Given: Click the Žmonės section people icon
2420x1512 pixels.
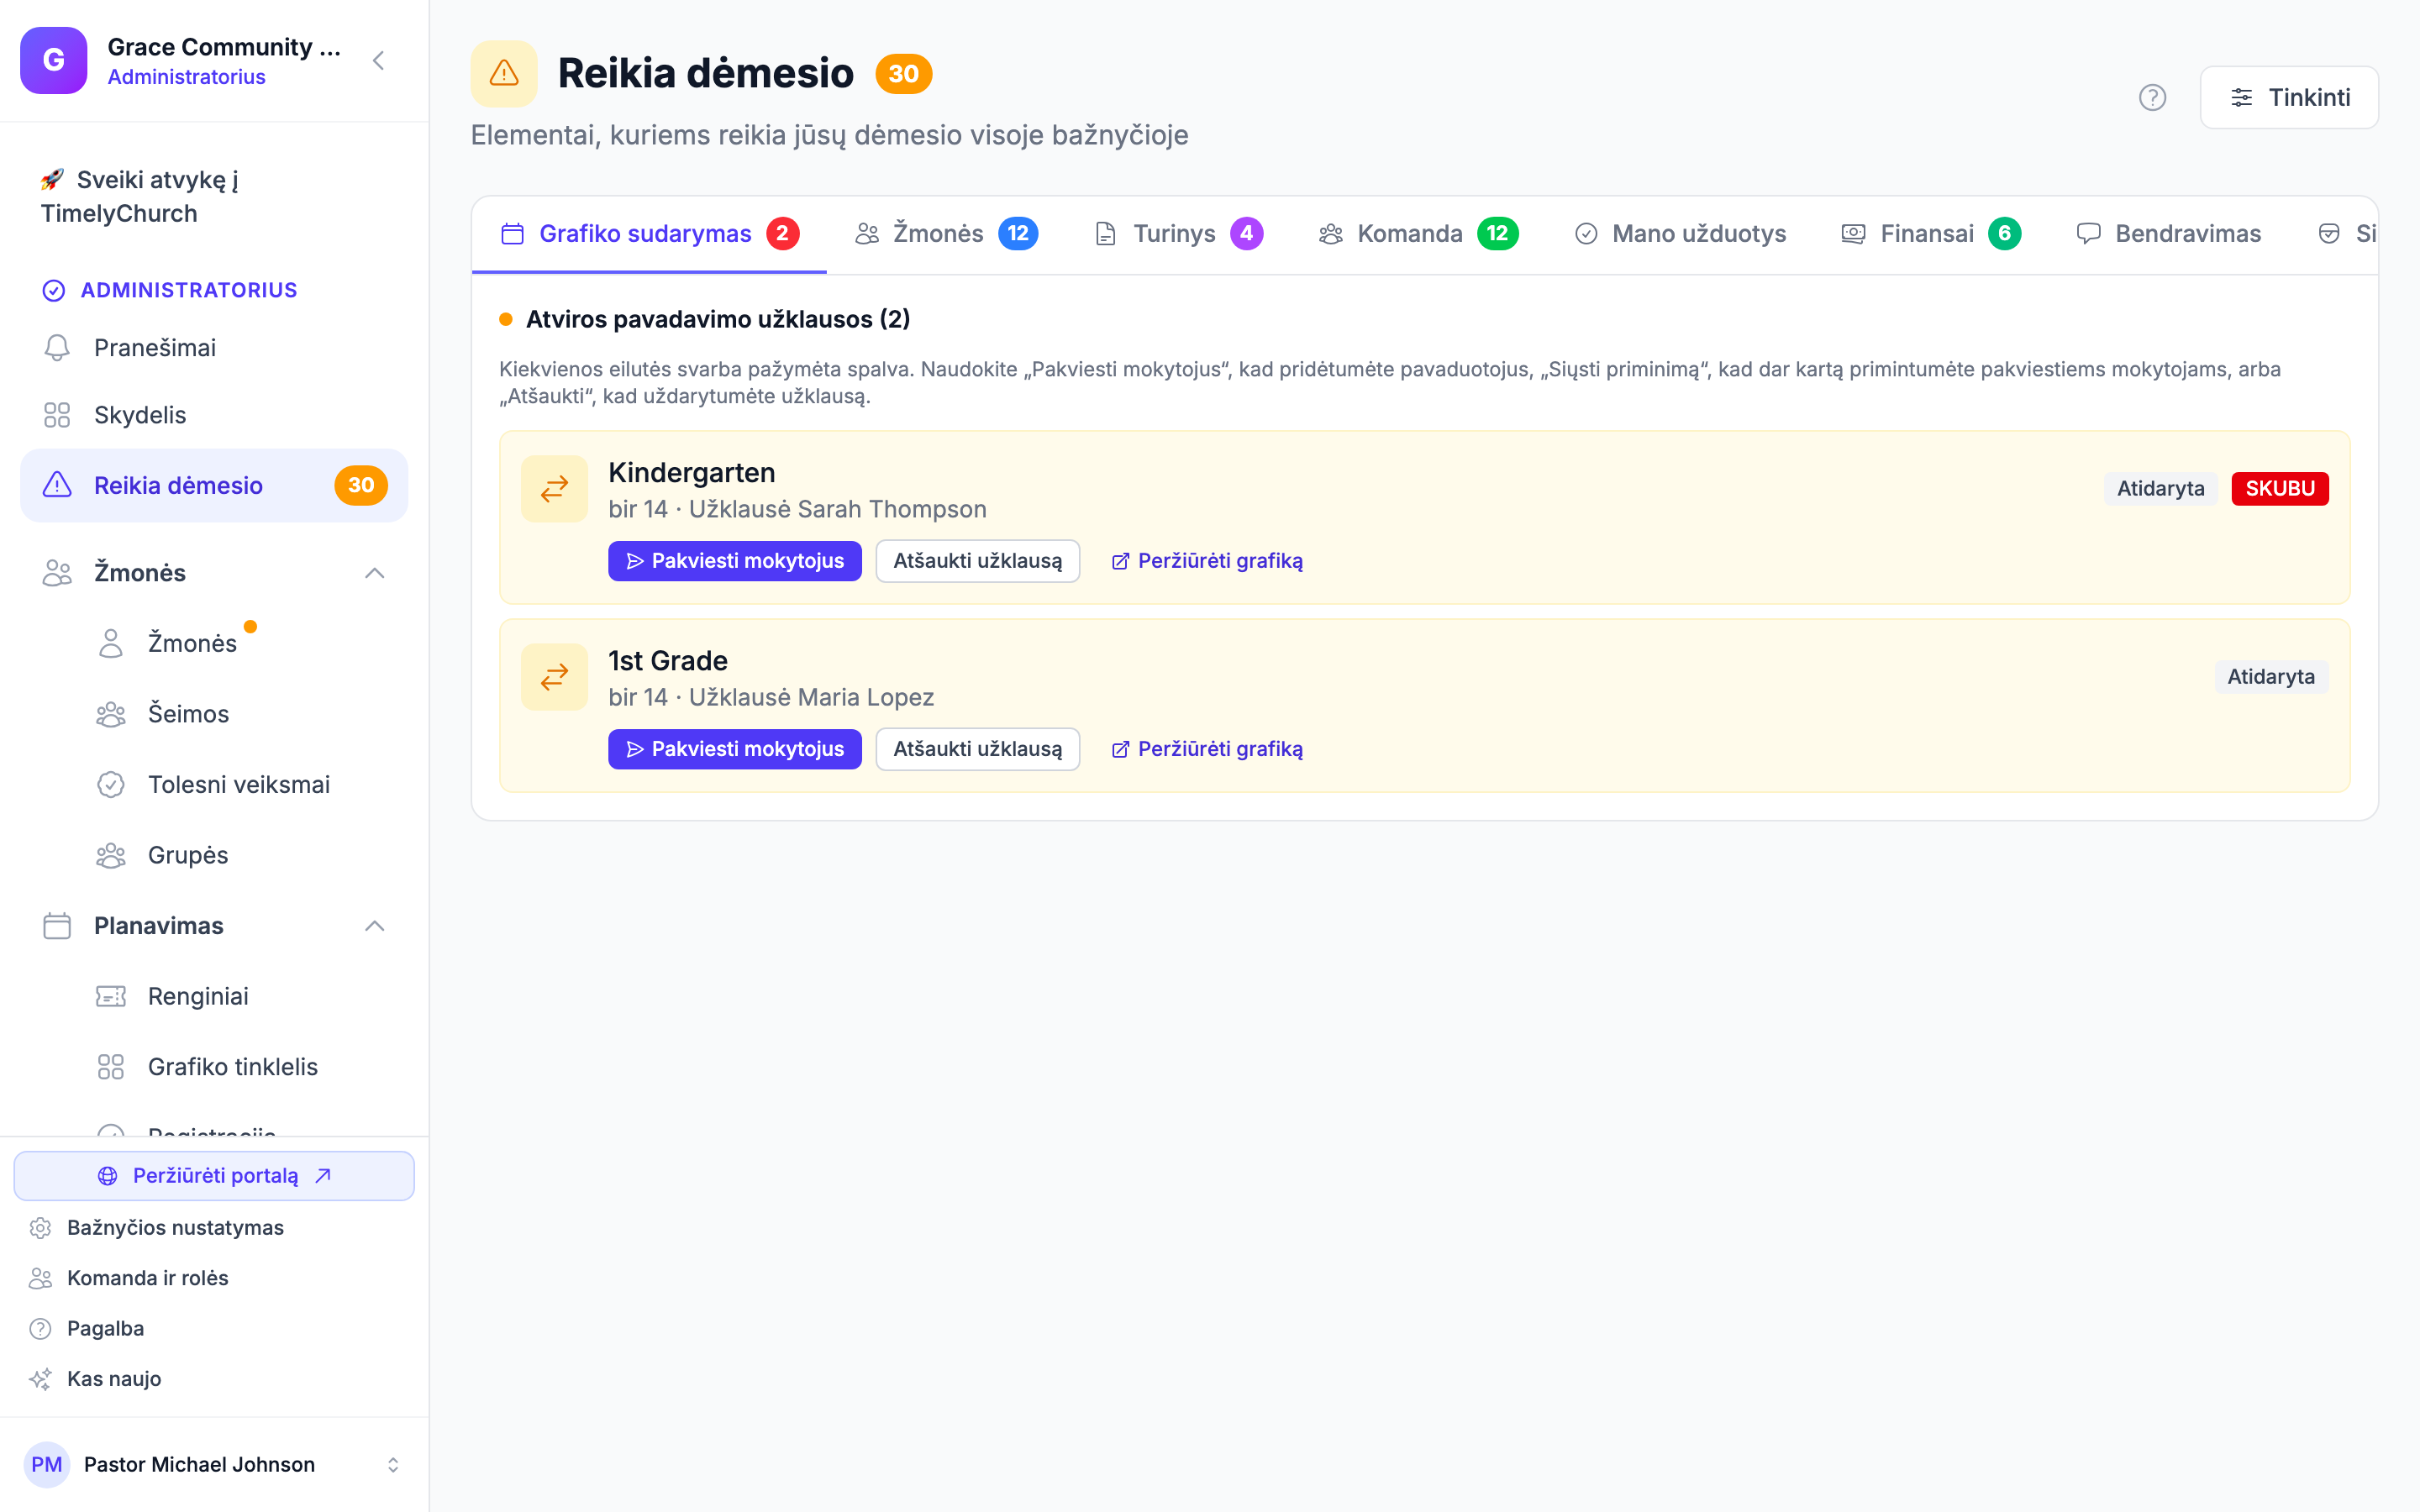Looking at the screenshot, I should (x=57, y=573).
